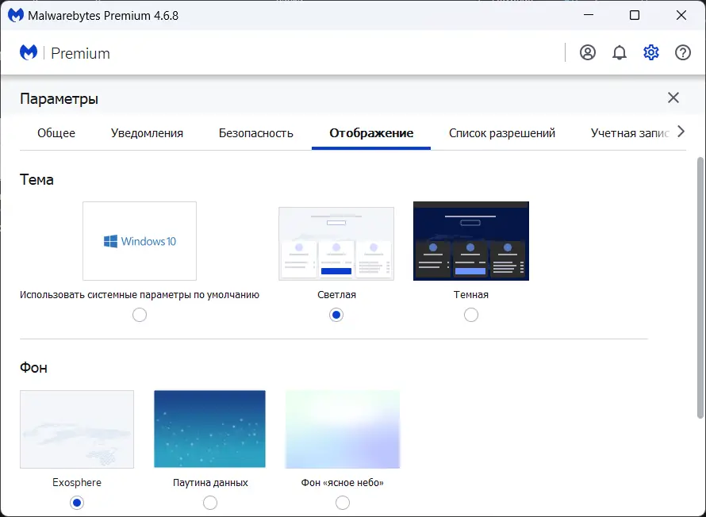Select the Светлая theme radio button
Viewport: 706px width, 517px height.
(336, 315)
